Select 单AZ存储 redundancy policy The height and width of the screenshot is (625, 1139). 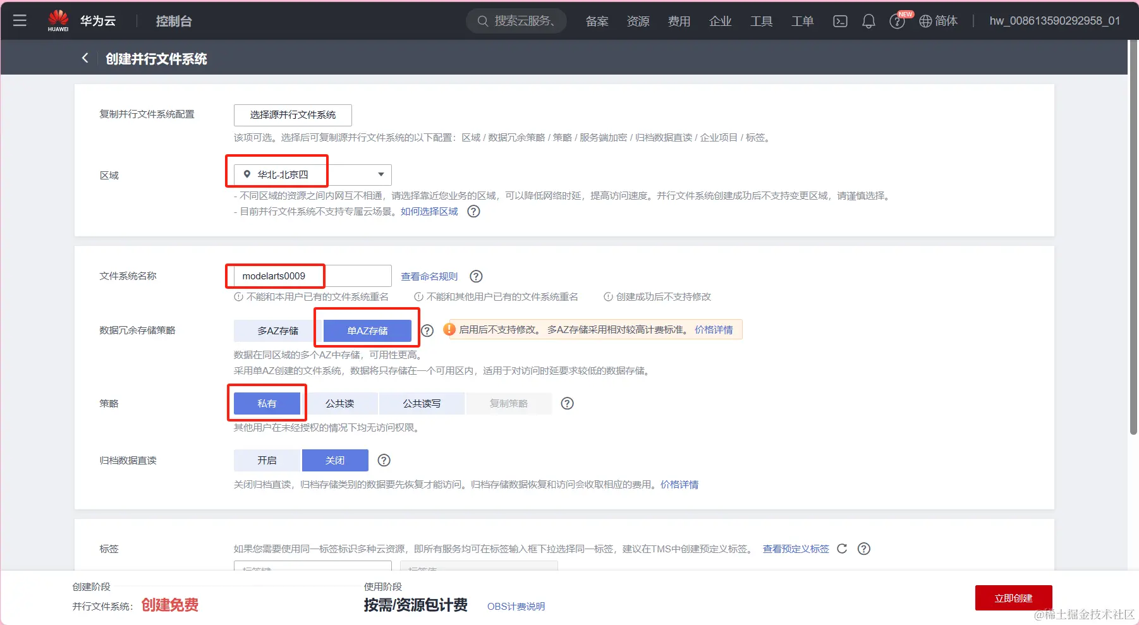(x=367, y=331)
